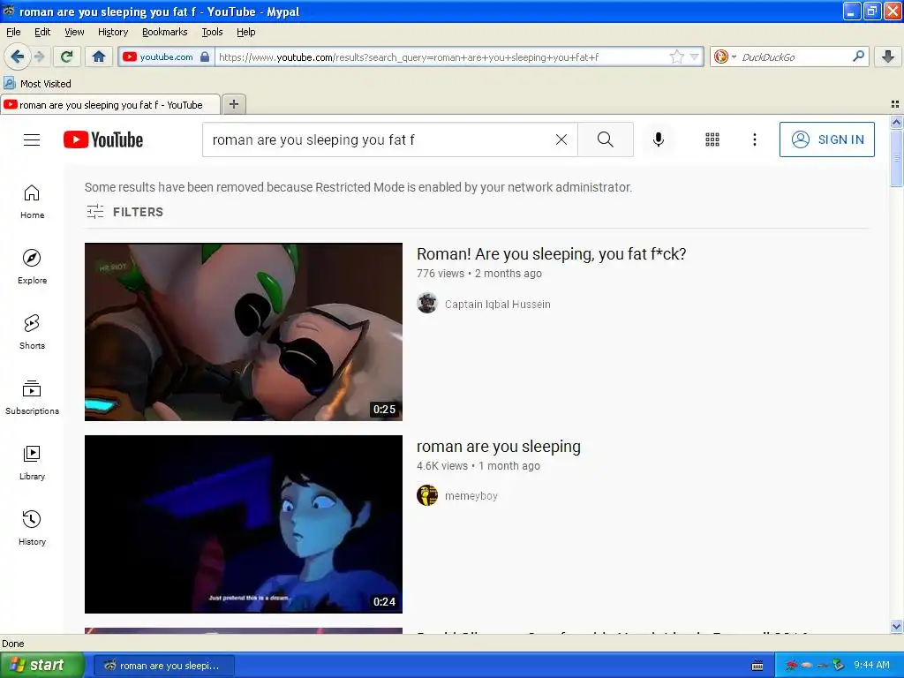This screenshot has width=904, height=678.
Task: Click the Restricted Mode notice text
Action: pyautogui.click(x=358, y=187)
